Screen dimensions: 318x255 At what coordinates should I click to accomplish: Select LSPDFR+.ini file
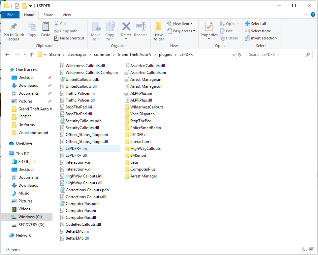coord(89,149)
